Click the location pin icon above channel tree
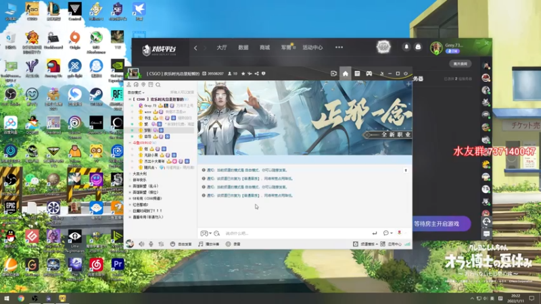The width and height of the screenshot is (541, 304). click(143, 84)
